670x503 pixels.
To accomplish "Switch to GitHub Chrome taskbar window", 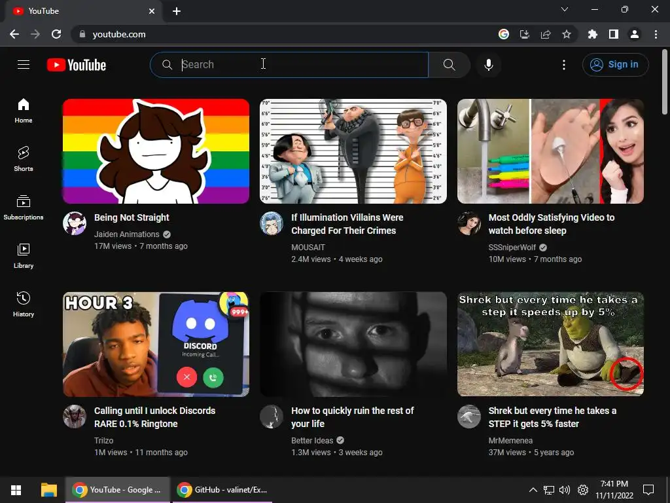I will [222, 490].
